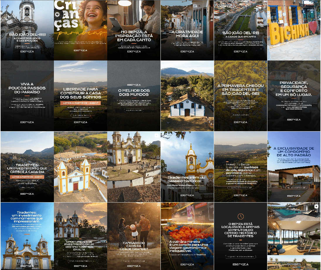Open the 'No Benza, a inspiração está em cada canto' post

click(x=134, y=30)
